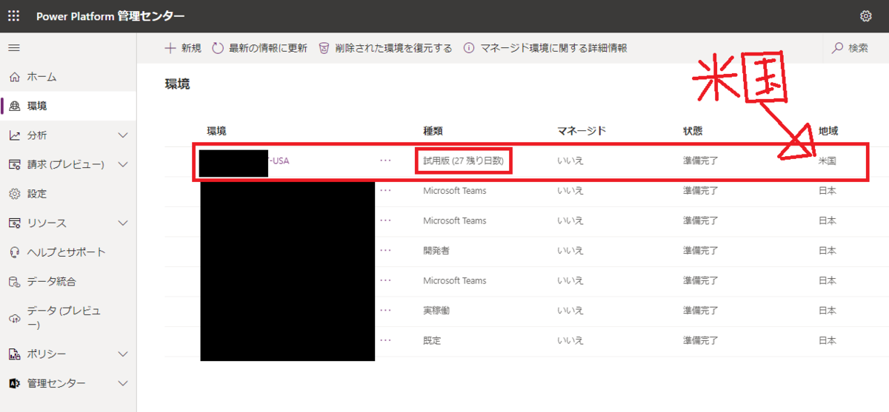Open more options dots for 既定 row
This screenshot has width=889, height=412.
tap(385, 340)
